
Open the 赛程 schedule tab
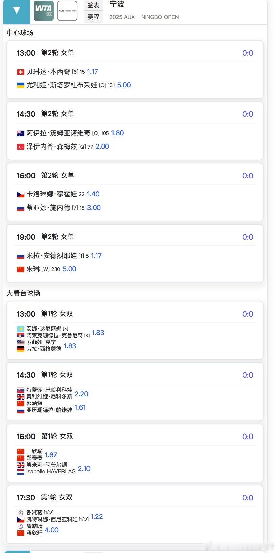coord(93,17)
